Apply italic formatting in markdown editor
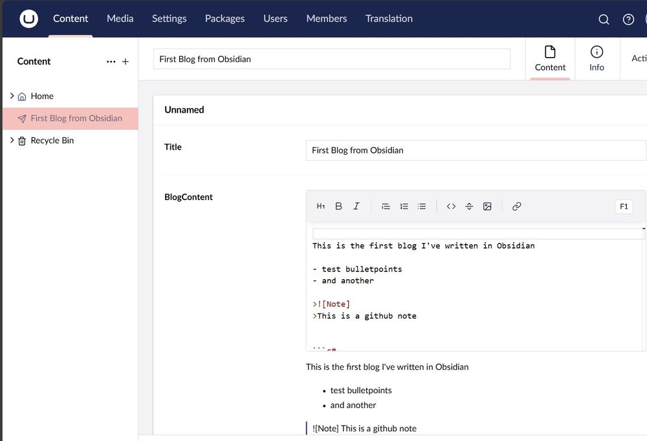647x441 pixels. tap(356, 206)
